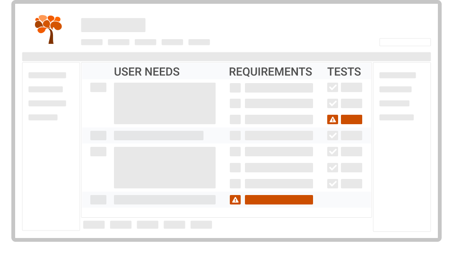Toggle the checkmark in the shaded second user-need row
Screen dimensions: 453x255
332,136
